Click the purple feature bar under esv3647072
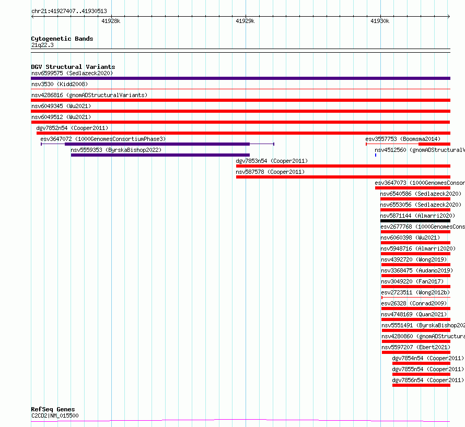The height and width of the screenshot is (427, 465). click(157, 144)
